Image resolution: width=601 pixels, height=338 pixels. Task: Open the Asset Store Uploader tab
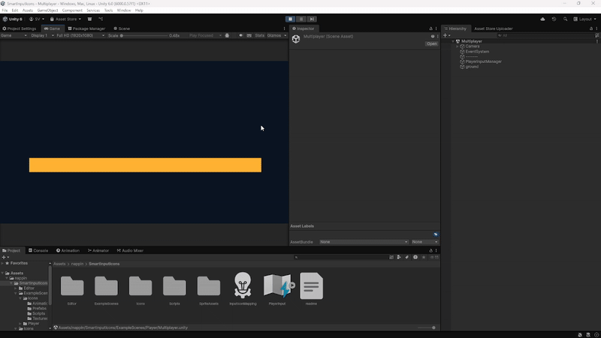click(494, 28)
